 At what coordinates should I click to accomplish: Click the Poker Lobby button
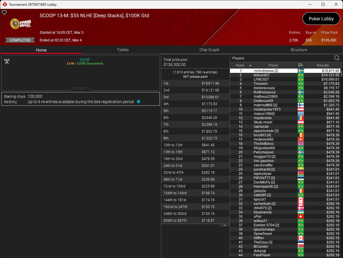tap(321, 19)
